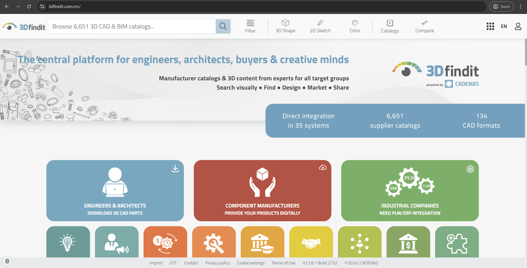Open Cookie settings
The image size is (527, 268).
(x=251, y=263)
